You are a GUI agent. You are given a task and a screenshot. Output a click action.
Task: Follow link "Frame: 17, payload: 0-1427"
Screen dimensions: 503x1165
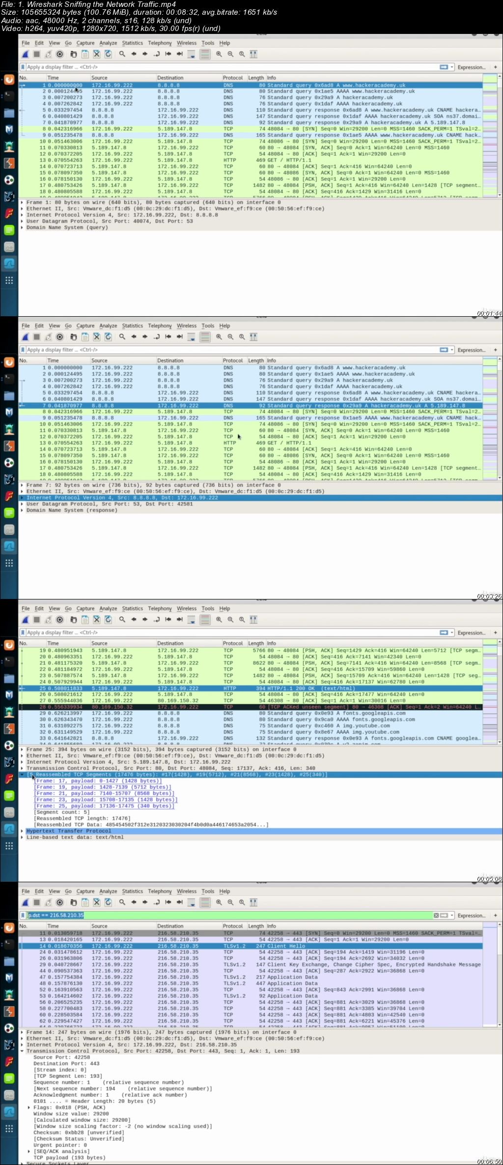click(x=97, y=781)
